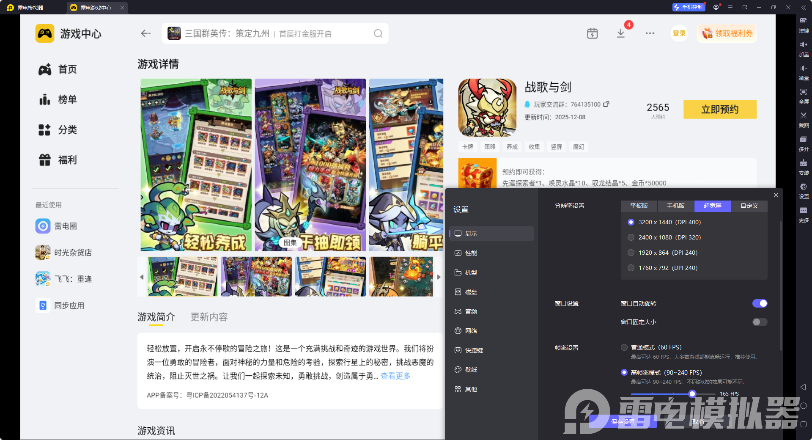
Task: Open the 更多 more tools icon
Action: pos(804,214)
